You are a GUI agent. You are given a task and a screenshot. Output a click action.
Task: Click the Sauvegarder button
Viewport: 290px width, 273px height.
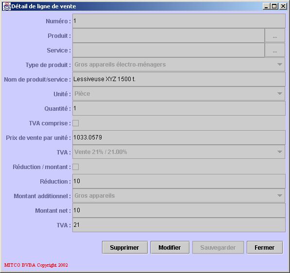point(218,247)
